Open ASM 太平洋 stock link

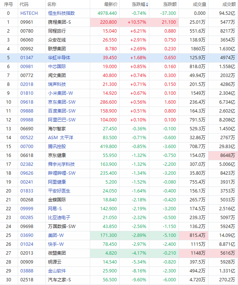click(61, 138)
